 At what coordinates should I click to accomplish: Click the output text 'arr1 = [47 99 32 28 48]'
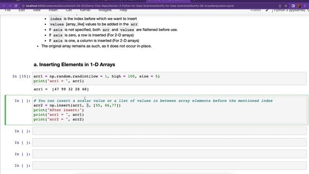point(61,89)
